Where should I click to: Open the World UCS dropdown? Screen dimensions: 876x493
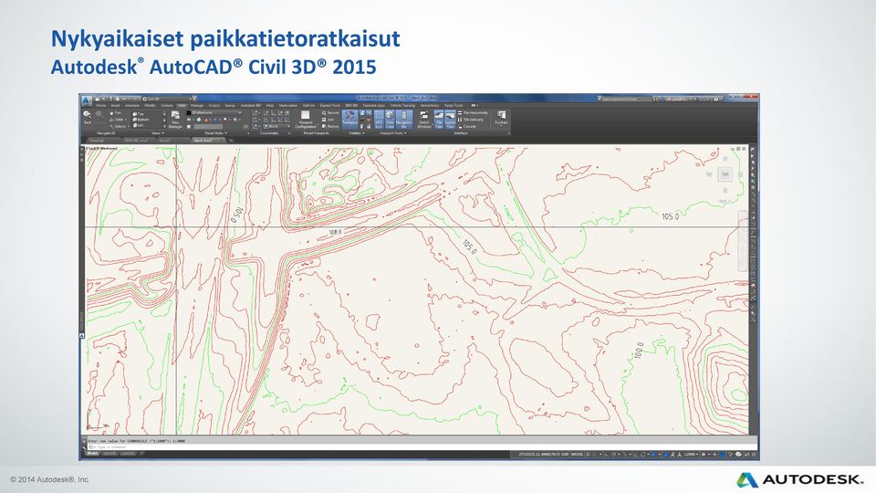[x=276, y=126]
